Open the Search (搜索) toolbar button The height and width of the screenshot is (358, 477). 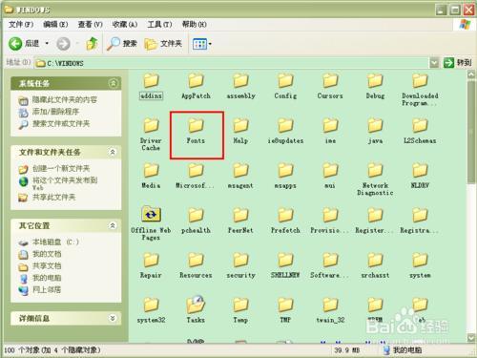[122, 44]
